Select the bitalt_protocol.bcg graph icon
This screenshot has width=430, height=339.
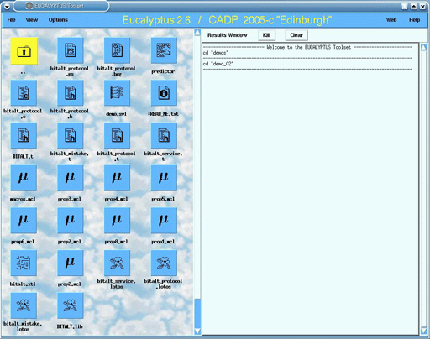[117, 50]
